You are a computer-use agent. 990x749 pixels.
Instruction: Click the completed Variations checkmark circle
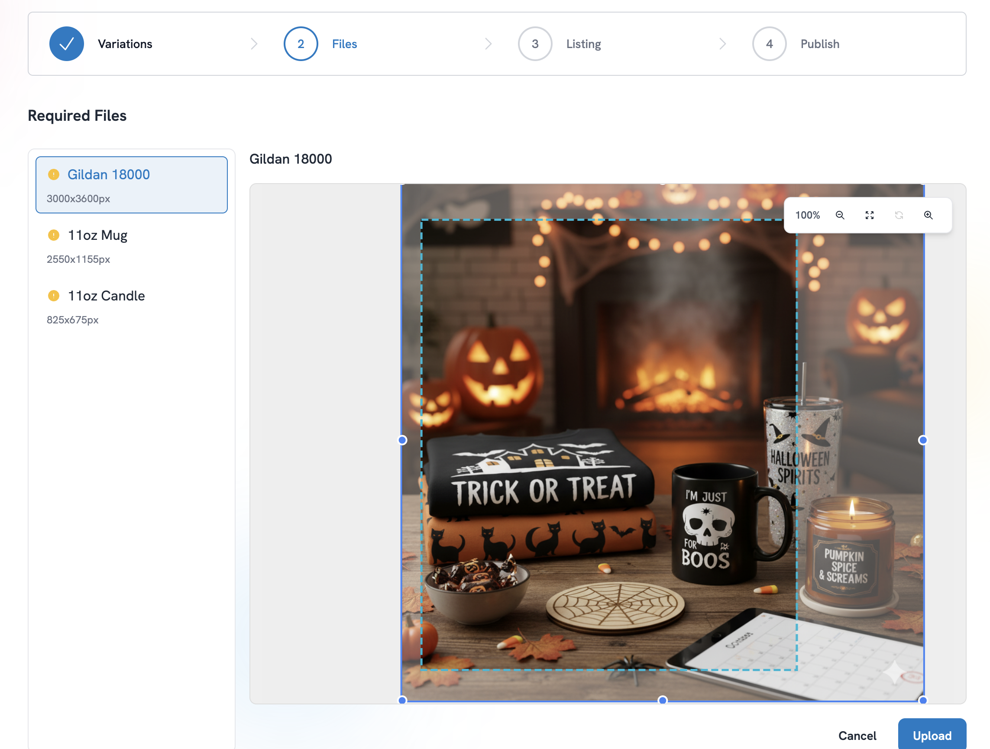point(67,44)
